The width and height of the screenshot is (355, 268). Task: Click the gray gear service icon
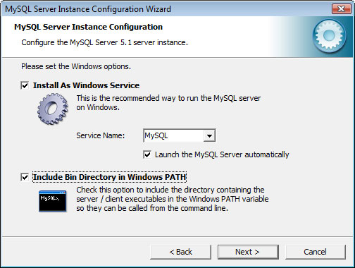(x=53, y=109)
